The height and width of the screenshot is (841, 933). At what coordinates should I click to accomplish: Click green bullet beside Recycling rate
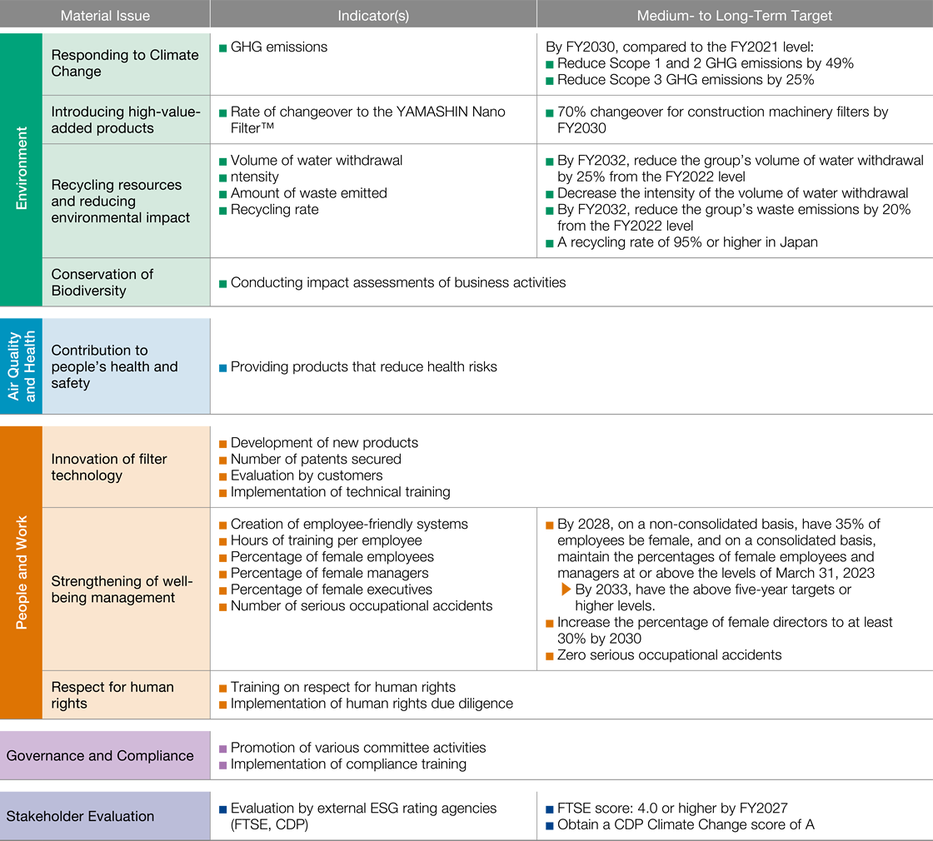(x=222, y=211)
